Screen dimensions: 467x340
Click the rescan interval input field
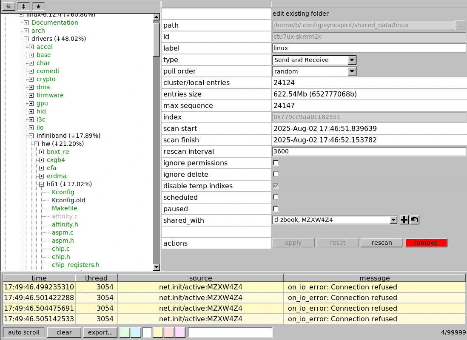[x=369, y=151]
